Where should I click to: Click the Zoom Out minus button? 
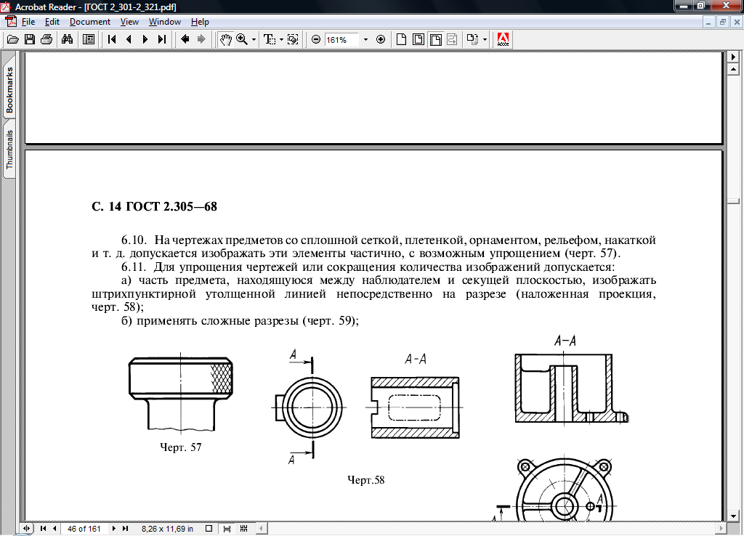(316, 39)
